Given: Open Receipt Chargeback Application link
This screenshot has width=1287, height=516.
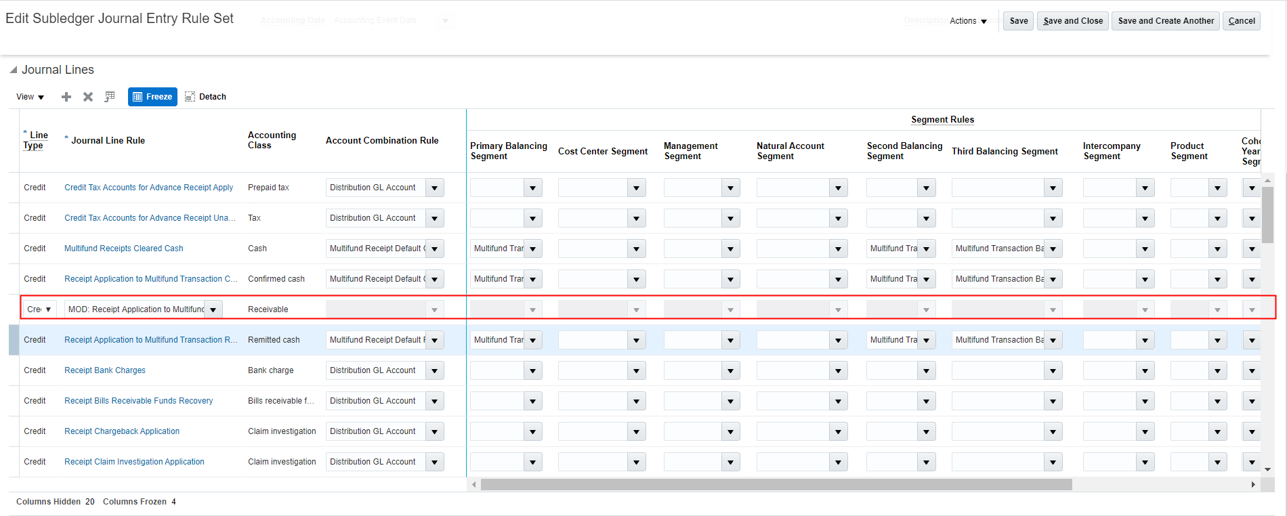Looking at the screenshot, I should (122, 431).
